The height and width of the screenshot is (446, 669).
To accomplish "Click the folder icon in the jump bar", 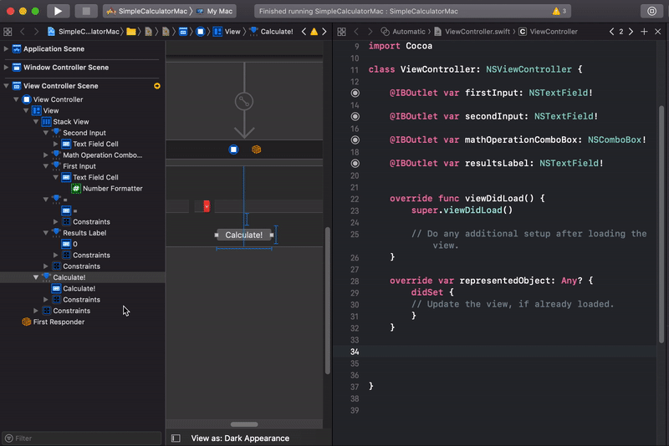I will click(131, 32).
